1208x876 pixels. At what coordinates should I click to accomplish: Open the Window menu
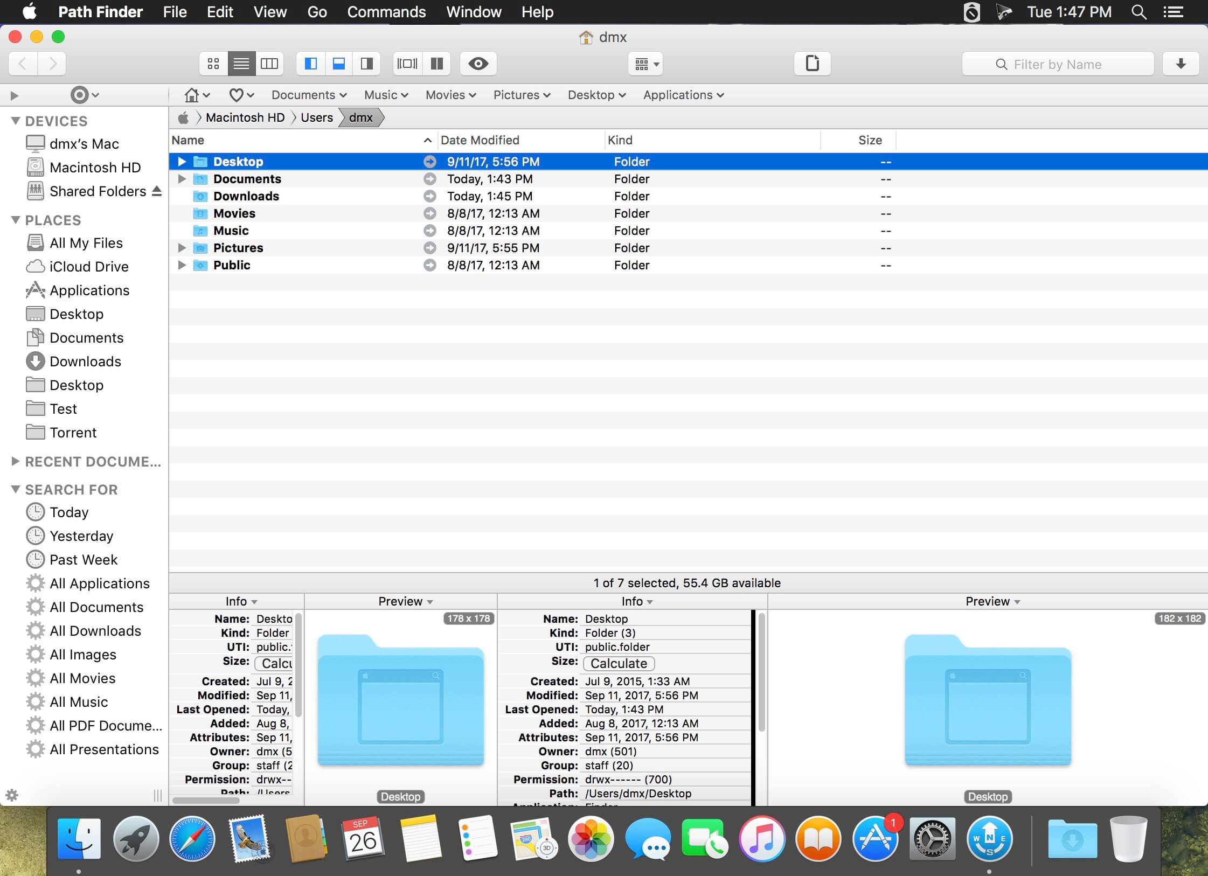473,12
